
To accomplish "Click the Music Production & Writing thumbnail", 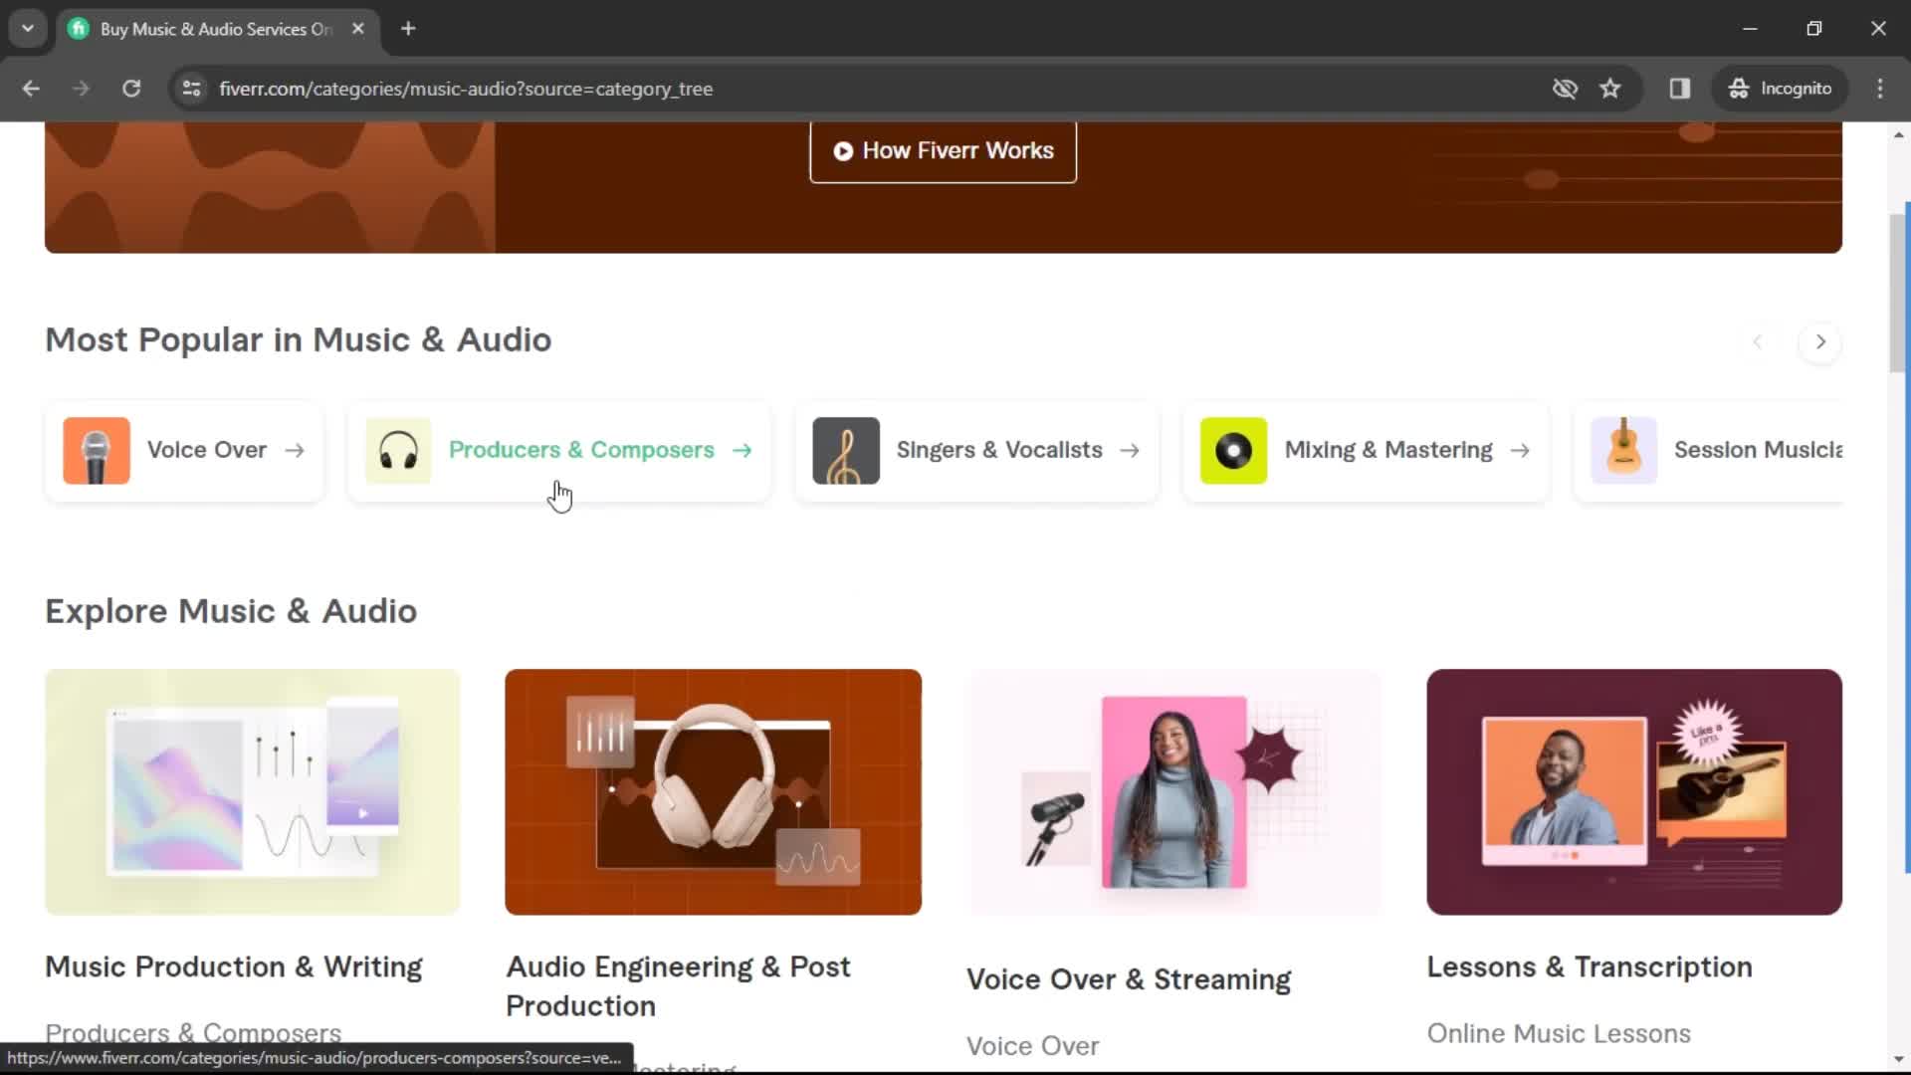I will pyautogui.click(x=252, y=791).
